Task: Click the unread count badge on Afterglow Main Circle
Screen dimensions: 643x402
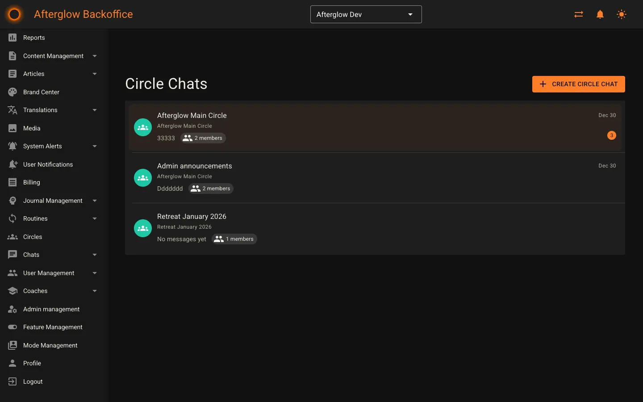Action: pyautogui.click(x=611, y=135)
